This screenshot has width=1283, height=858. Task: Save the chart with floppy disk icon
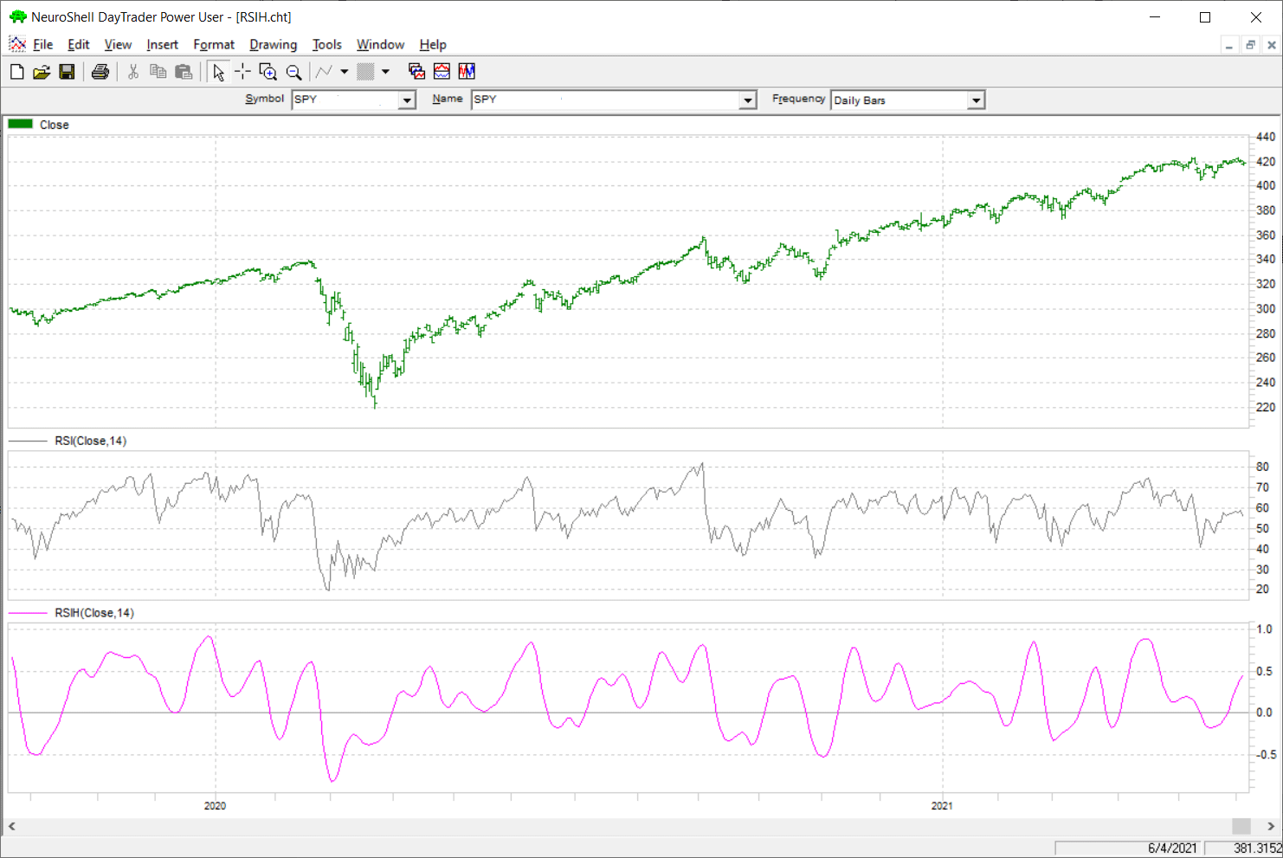click(67, 72)
